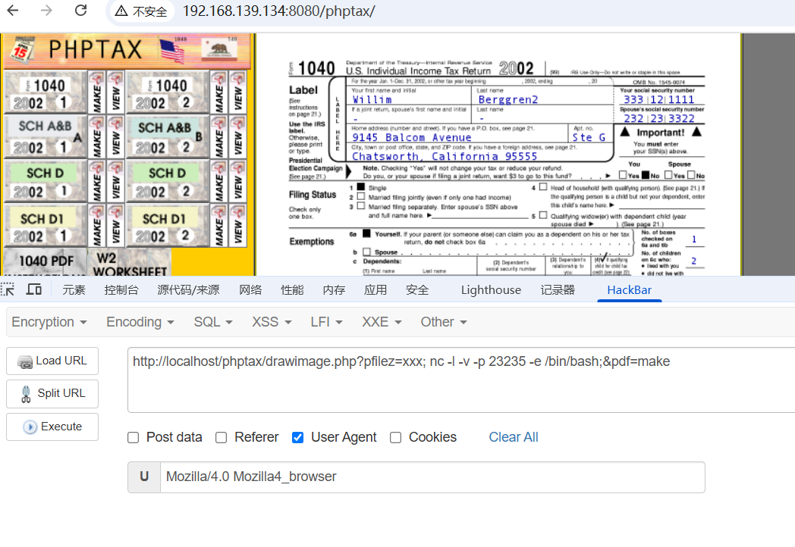Click MAKE beside 1040 2002 form 1

tap(96, 92)
